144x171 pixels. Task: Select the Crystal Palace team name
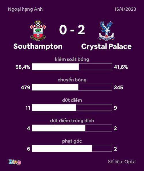coord(107,46)
